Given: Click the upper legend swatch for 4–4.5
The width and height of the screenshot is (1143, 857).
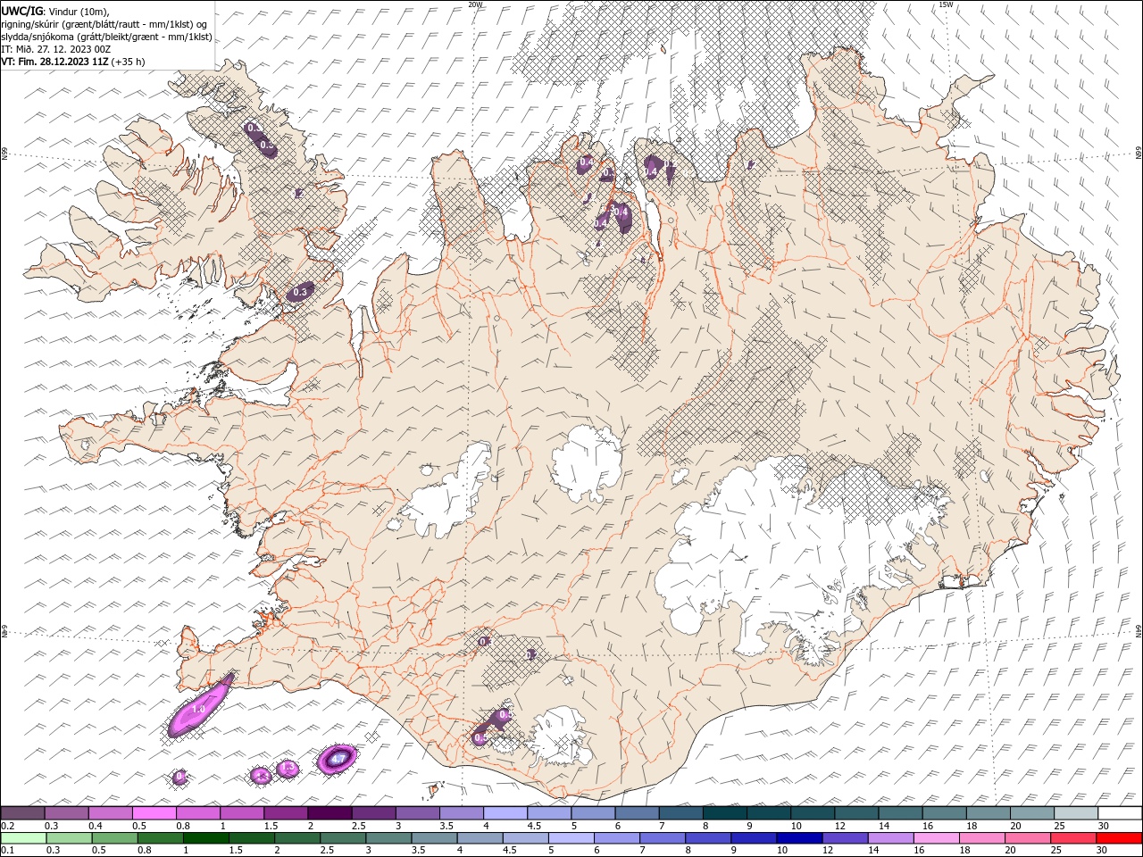Looking at the screenshot, I should click(x=505, y=813).
